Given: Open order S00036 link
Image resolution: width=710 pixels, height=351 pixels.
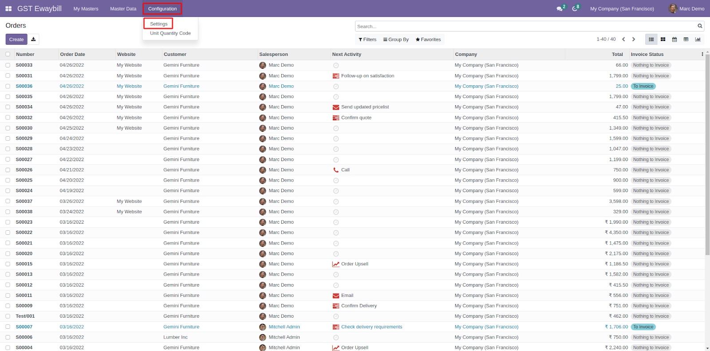Looking at the screenshot, I should (x=24, y=86).
